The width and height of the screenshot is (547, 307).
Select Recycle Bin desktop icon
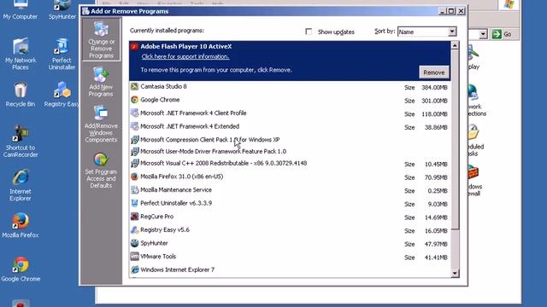point(21,95)
